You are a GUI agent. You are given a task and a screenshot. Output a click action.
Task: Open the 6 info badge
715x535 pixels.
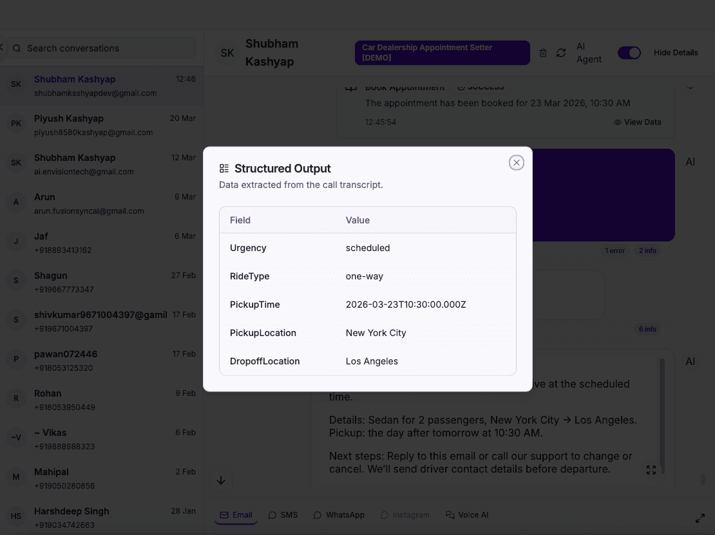tap(647, 329)
